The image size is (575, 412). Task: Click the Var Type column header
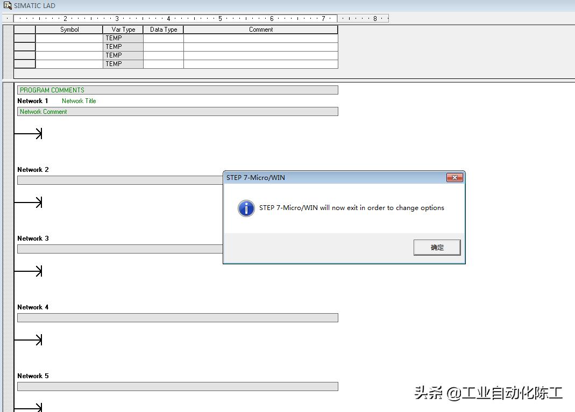(x=123, y=30)
